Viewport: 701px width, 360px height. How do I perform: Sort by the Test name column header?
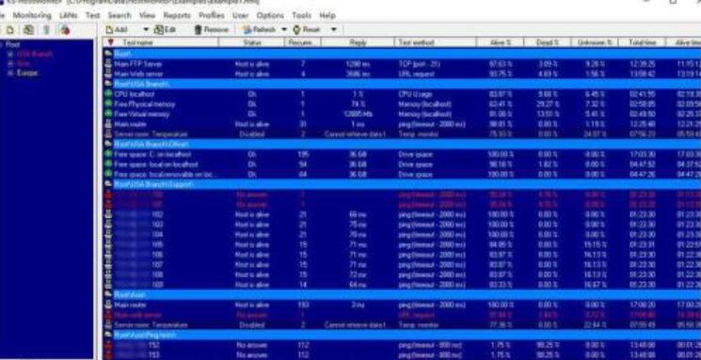(x=161, y=42)
